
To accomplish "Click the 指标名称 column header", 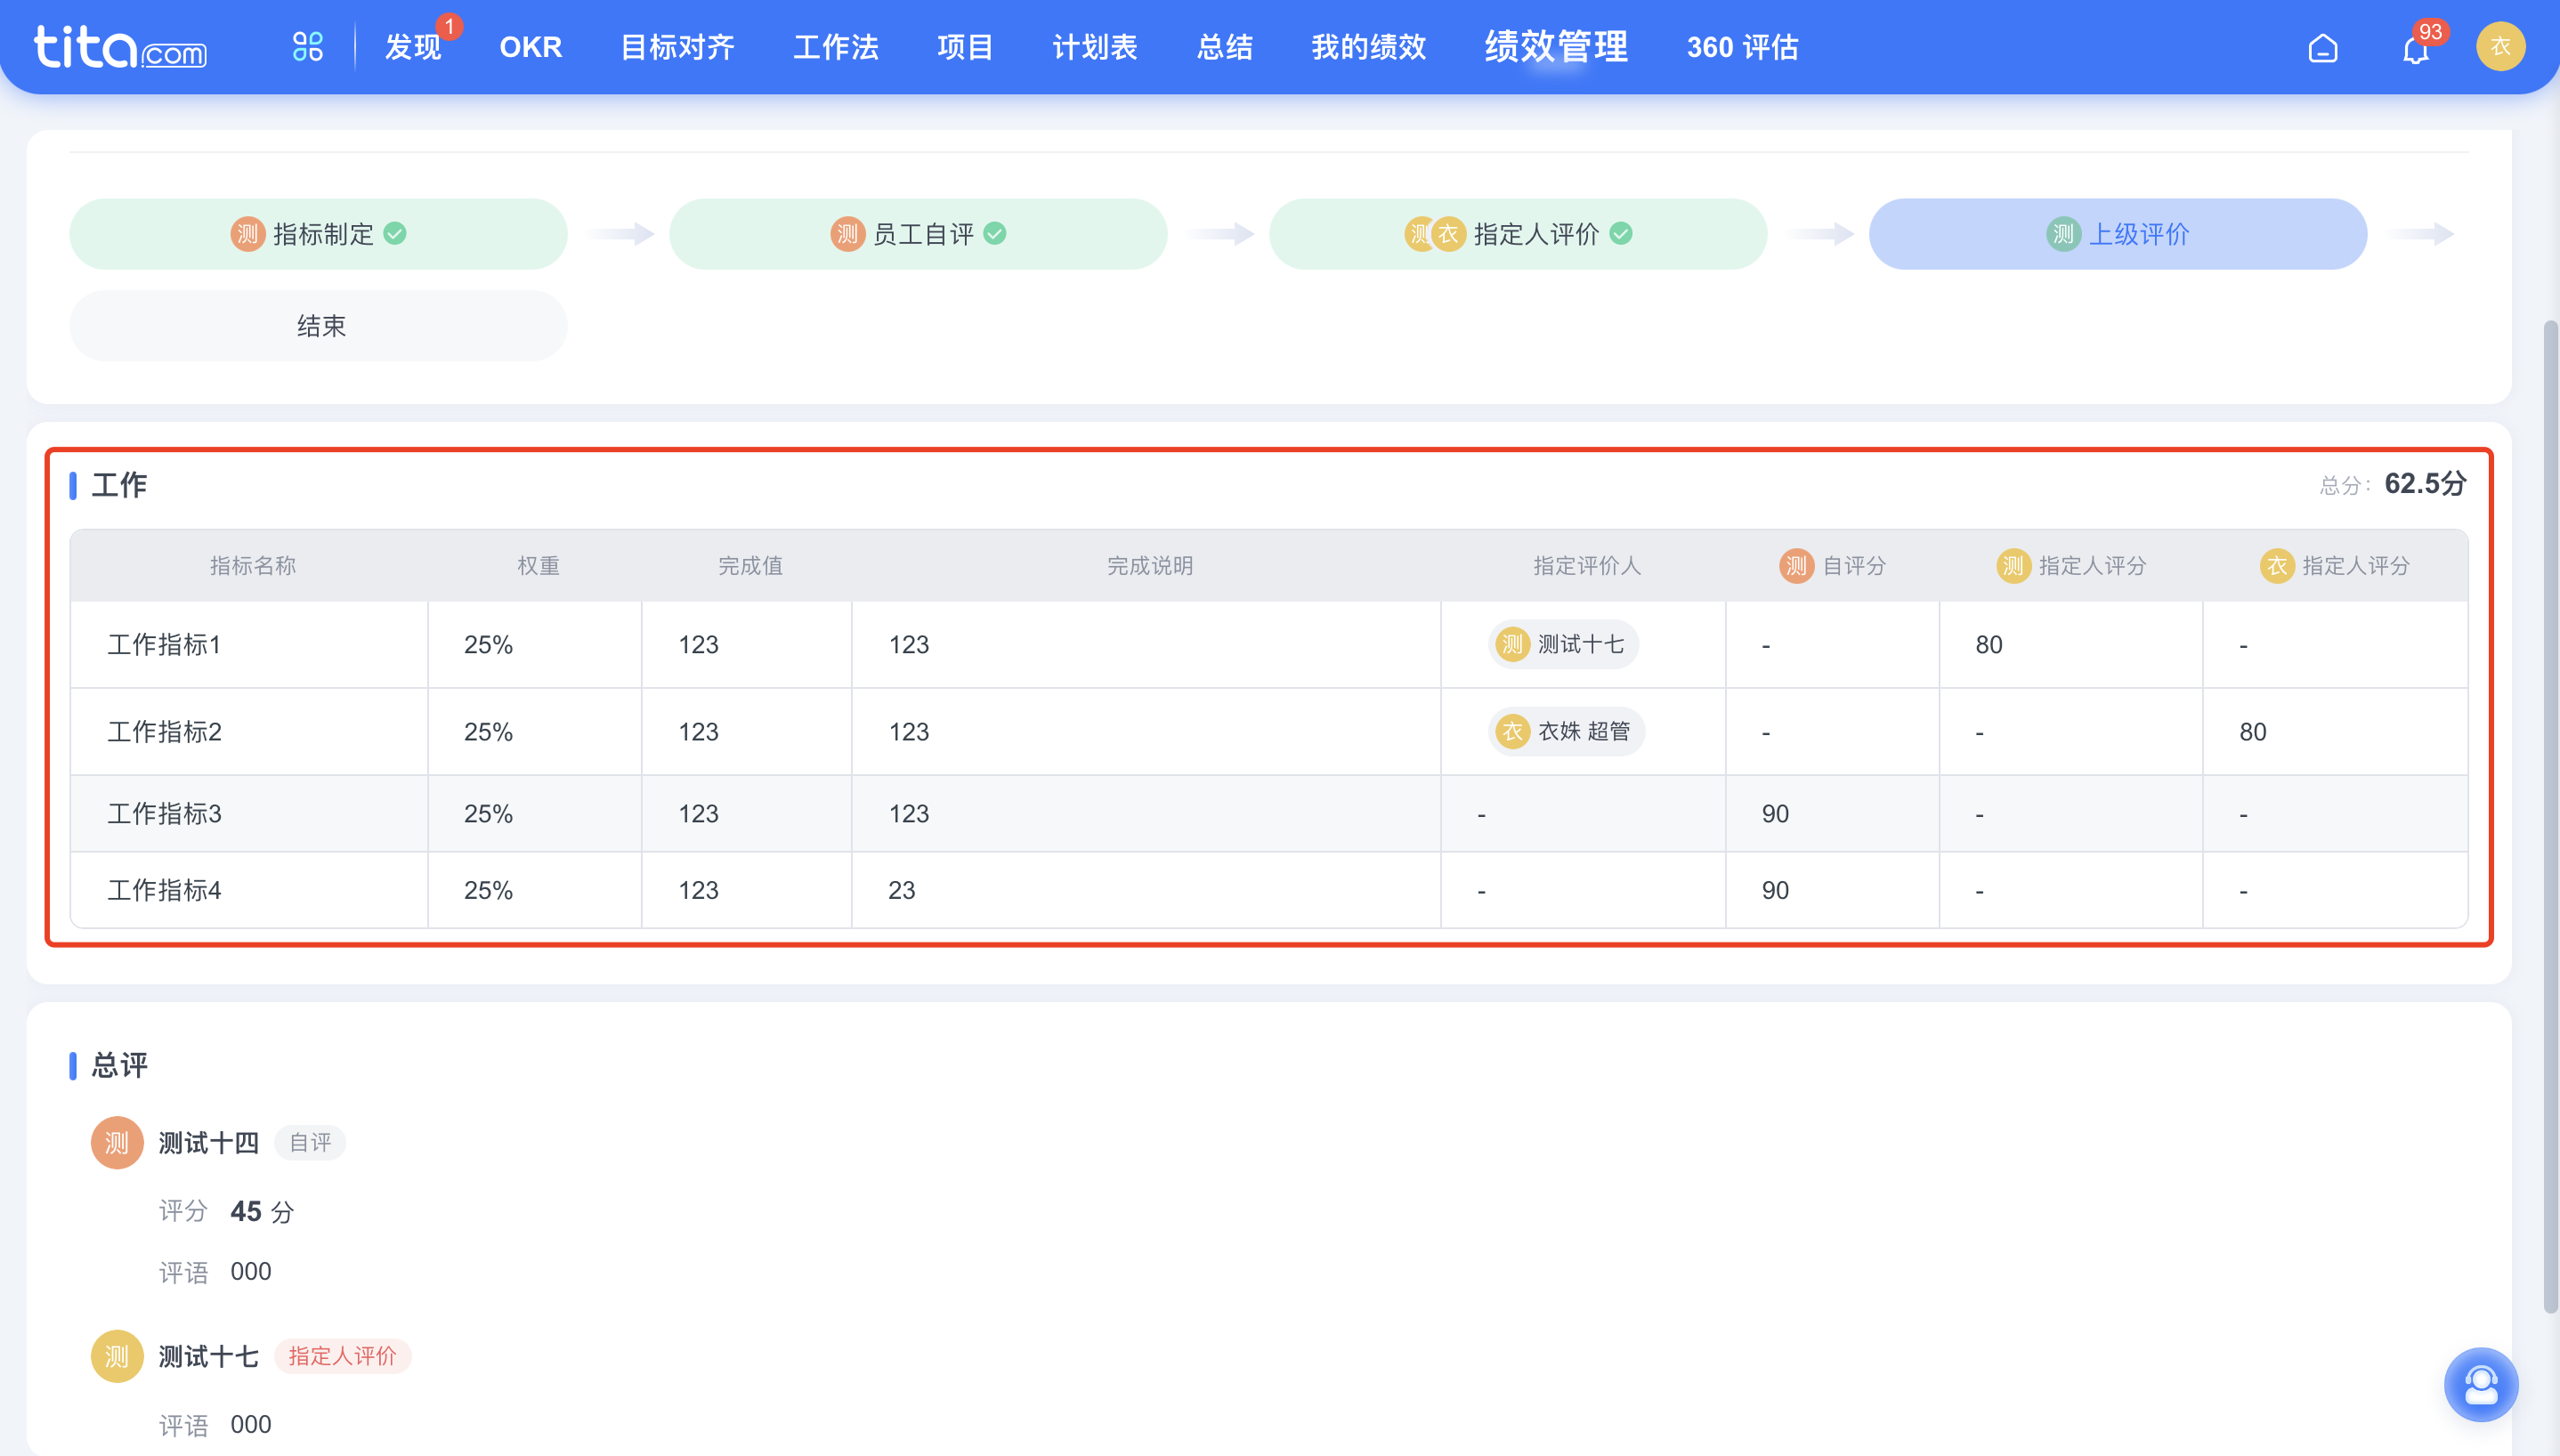I will coord(253,566).
